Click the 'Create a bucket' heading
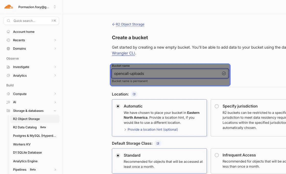The height and width of the screenshot is (174, 286). coord(130,37)
